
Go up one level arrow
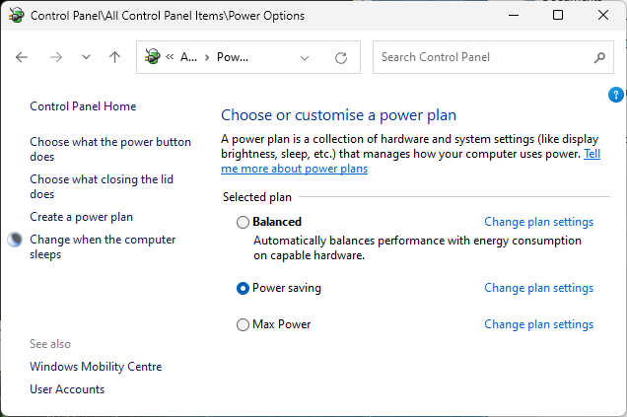pos(114,57)
